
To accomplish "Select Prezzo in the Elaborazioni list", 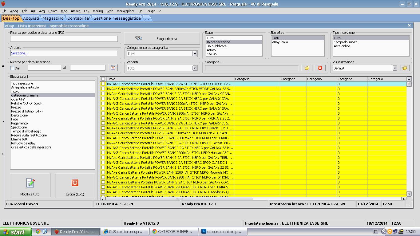I will tap(16, 107).
